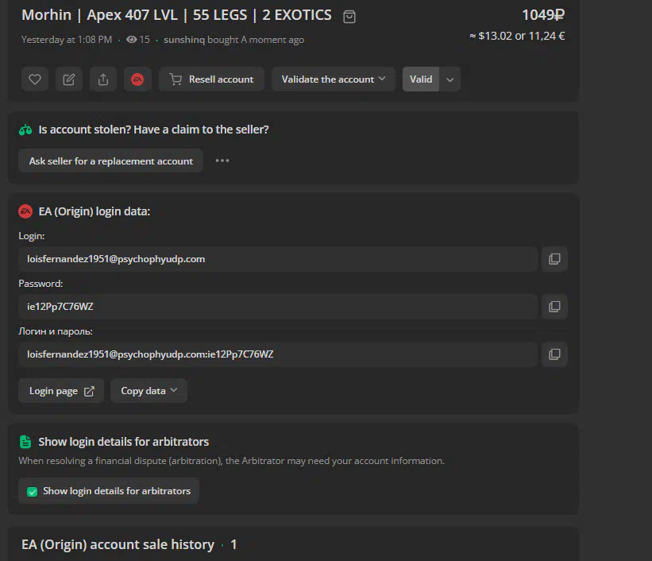Click the listing title Morhin Apex 407 LVL
This screenshot has height=561, width=652.
coord(177,15)
